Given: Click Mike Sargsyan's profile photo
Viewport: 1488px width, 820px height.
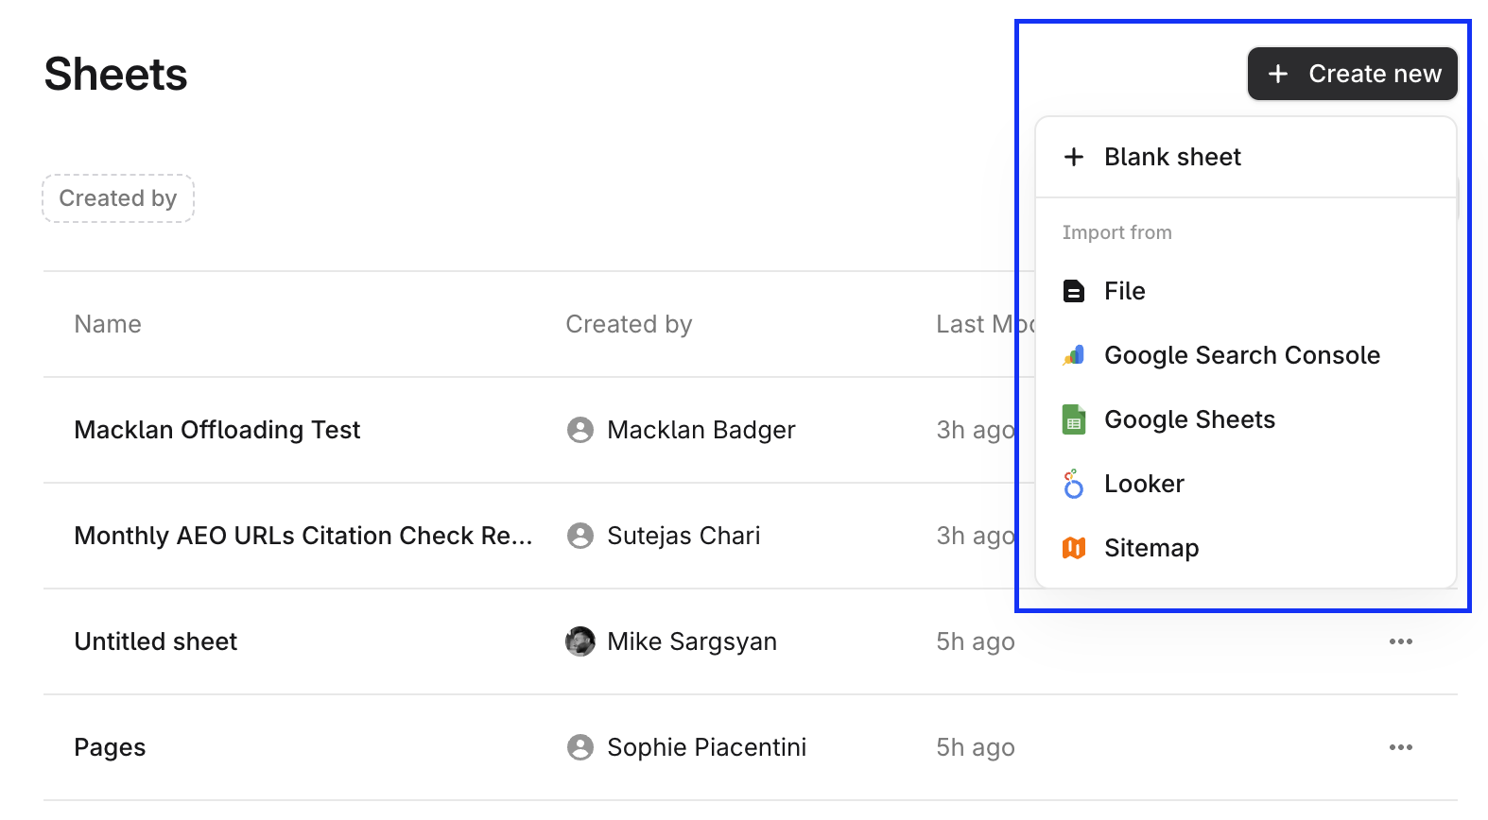Looking at the screenshot, I should [580, 641].
